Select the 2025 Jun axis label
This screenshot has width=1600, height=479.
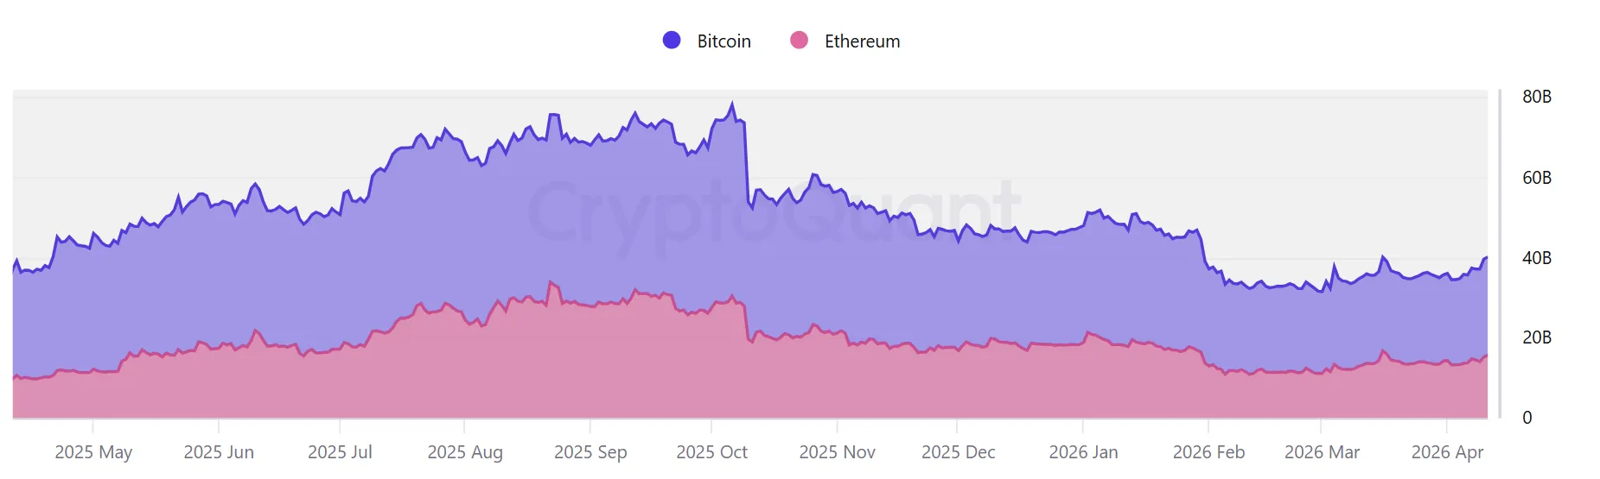coord(219,452)
